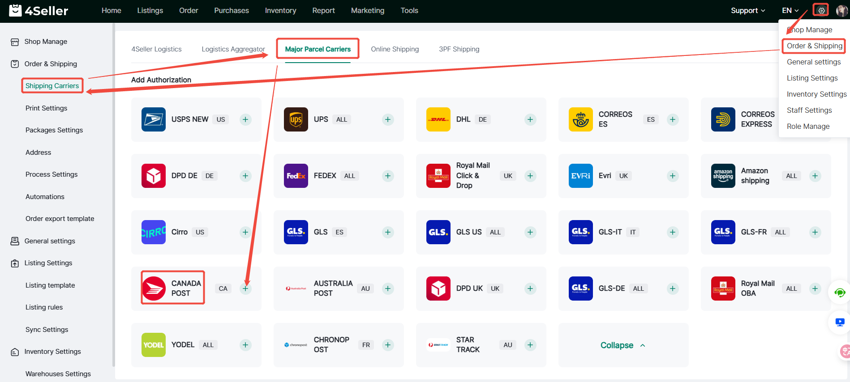Choose Order & Shipping in settings dropdown
Screen dimensions: 850x382
pos(815,46)
